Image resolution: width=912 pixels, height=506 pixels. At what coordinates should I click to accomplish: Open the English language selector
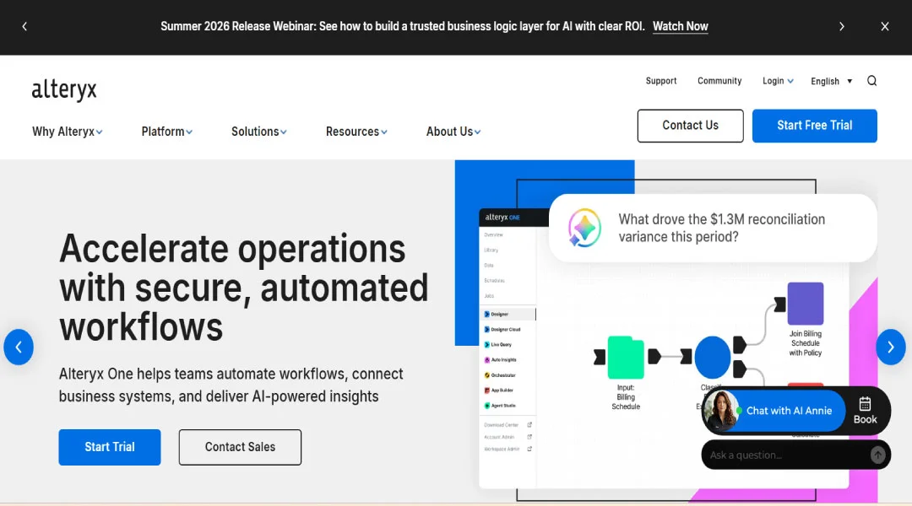point(831,81)
